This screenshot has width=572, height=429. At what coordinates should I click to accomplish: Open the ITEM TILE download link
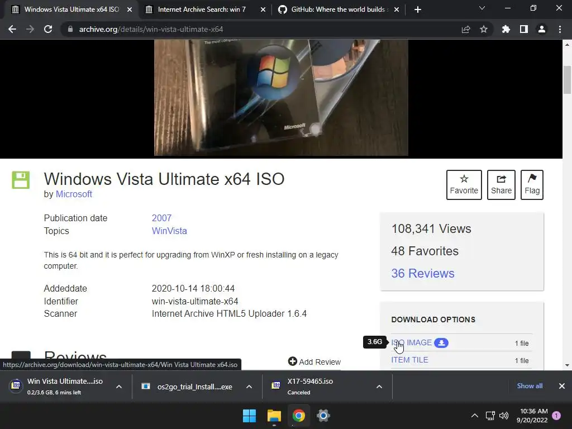409,360
